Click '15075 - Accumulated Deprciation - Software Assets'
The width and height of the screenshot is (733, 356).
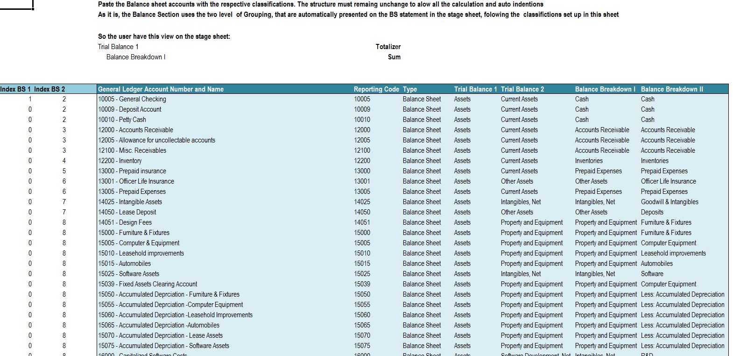tap(163, 346)
